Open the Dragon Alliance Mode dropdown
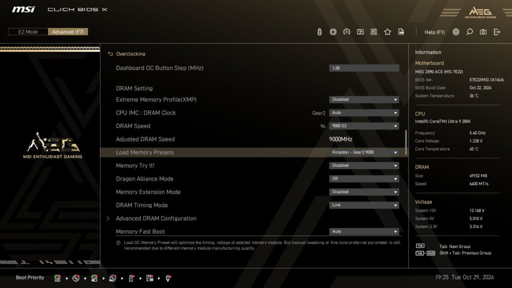The height and width of the screenshot is (288, 512). coord(364,179)
